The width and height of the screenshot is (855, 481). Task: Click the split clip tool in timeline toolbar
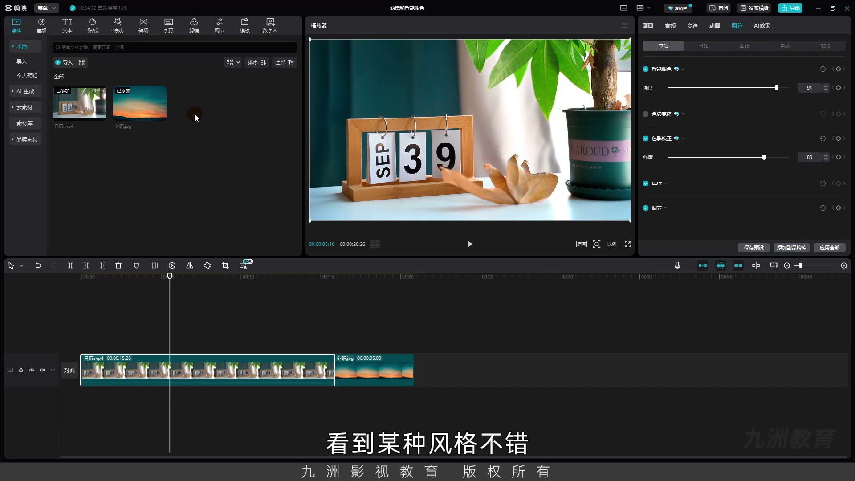[70, 265]
